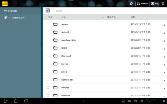Sort by the 檔案大小 file size column
This screenshot has height=104, width=167.
111,17
